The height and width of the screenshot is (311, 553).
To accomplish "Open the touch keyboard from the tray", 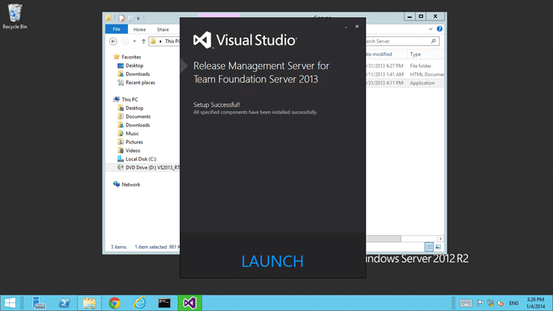I will 466,303.
